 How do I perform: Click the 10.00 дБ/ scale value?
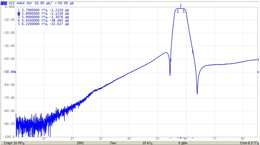43,3
